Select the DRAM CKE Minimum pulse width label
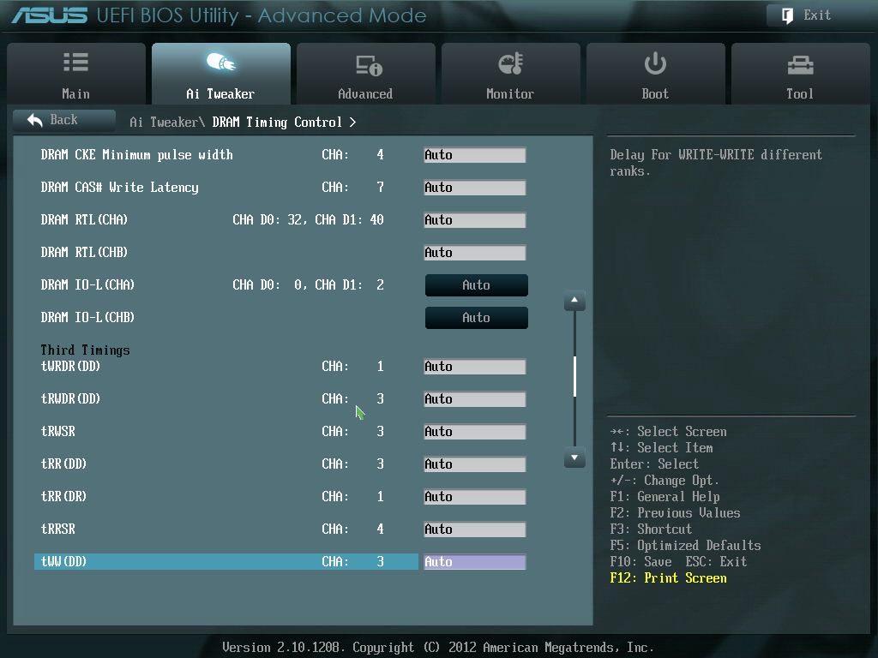Screen dimensions: 878x658 pos(136,155)
